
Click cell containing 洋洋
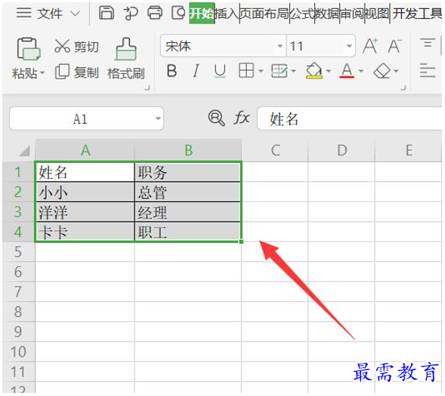(85, 212)
